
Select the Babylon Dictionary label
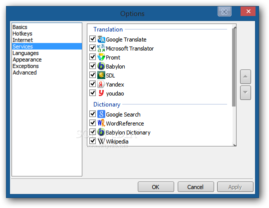[128, 132]
